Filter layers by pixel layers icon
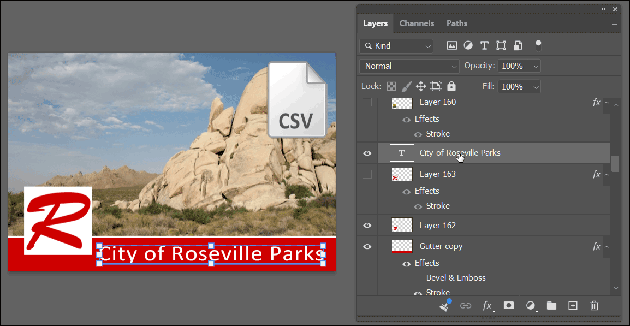 (452, 45)
